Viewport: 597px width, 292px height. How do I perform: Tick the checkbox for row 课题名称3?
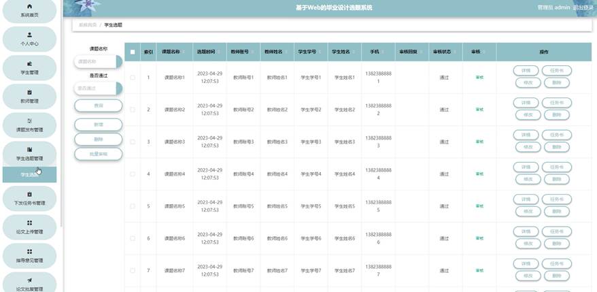(x=133, y=142)
